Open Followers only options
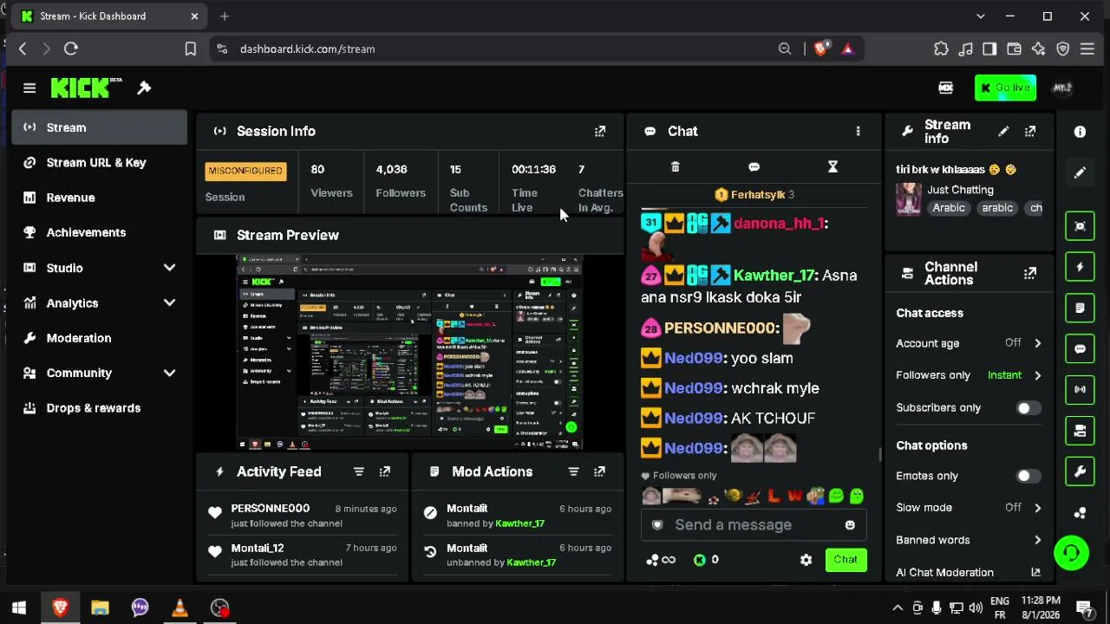Viewport: 1110px width, 624px height. point(969,375)
